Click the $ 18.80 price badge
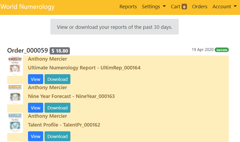The width and height of the screenshot is (240, 142). [60, 51]
